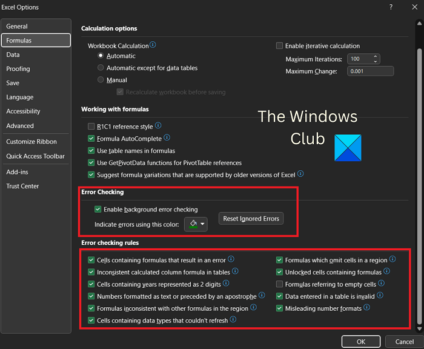This screenshot has height=349, width=424.
Task: Click the scrollbar up arrow
Action: point(419,24)
